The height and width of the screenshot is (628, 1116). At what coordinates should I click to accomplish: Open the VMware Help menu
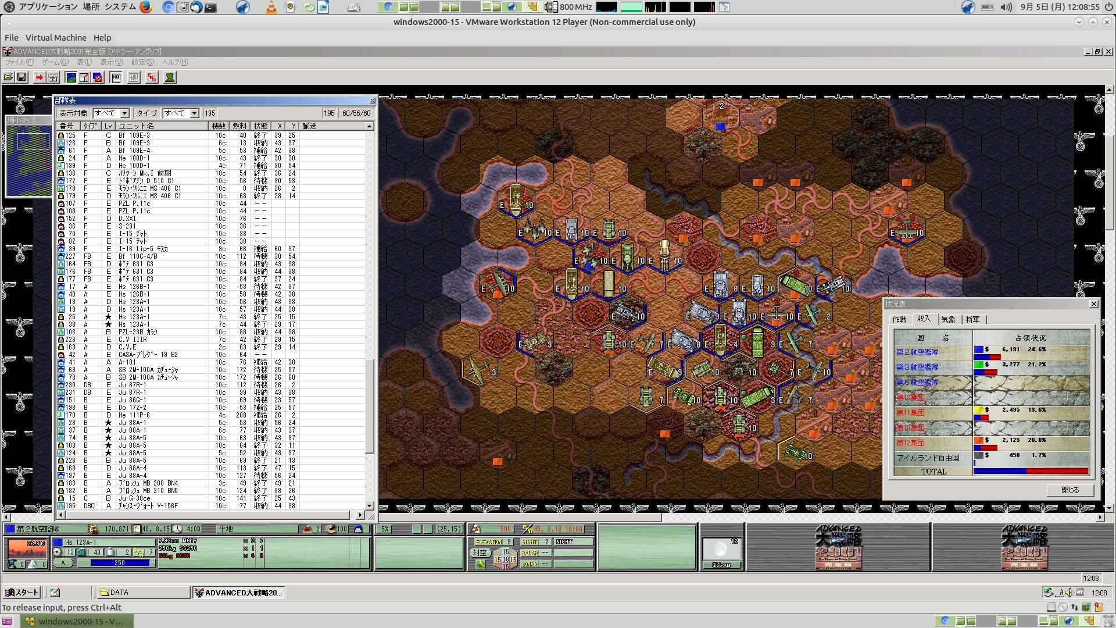click(x=102, y=38)
